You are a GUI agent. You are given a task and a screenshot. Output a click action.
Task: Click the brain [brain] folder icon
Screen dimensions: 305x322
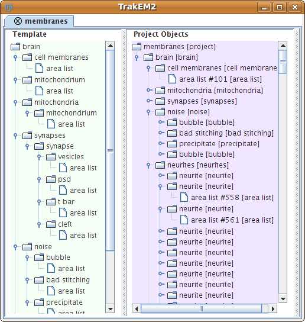coord(148,57)
